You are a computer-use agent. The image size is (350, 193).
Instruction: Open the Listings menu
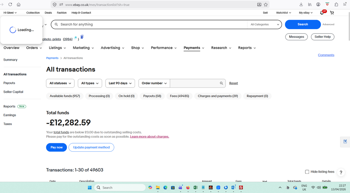pos(58,48)
